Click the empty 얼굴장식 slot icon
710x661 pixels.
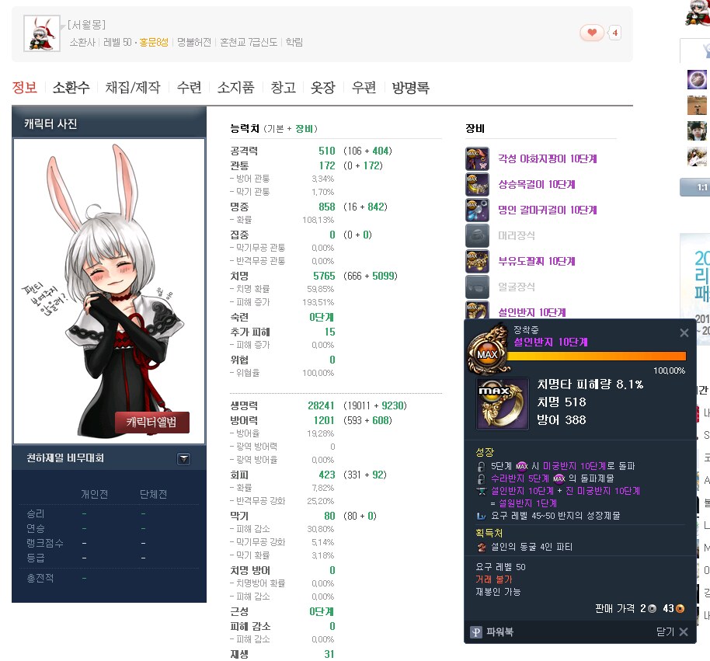click(476, 287)
